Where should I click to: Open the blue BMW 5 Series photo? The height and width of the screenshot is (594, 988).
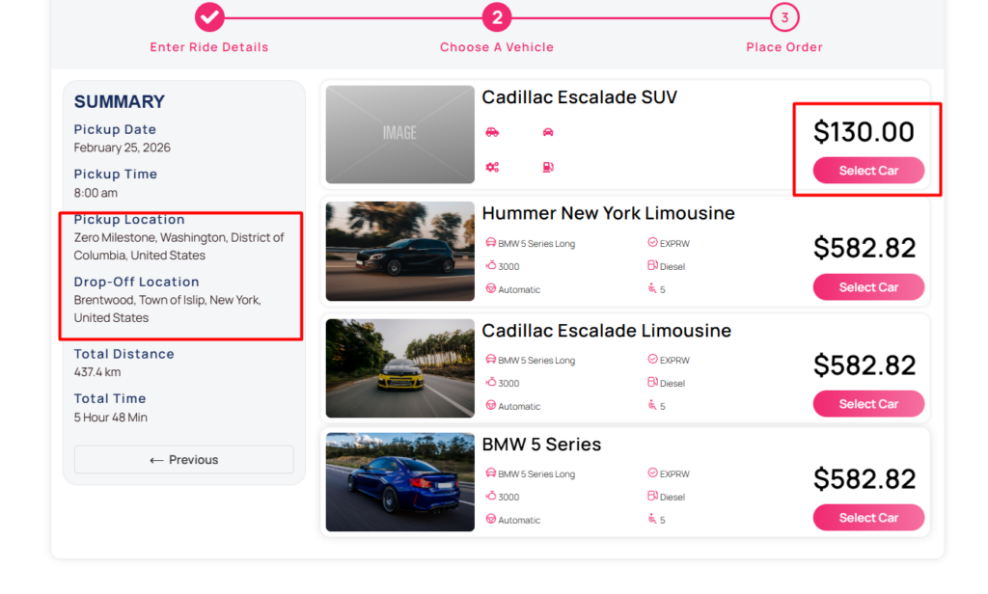399,482
